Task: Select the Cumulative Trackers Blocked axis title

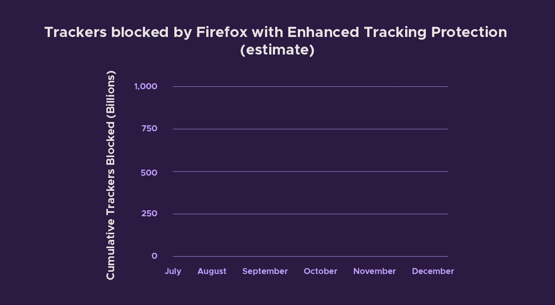Action: pos(111,175)
